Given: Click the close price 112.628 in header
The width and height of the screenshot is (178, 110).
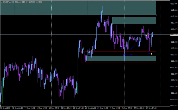Looking at the screenshot, I should tap(39, 2).
